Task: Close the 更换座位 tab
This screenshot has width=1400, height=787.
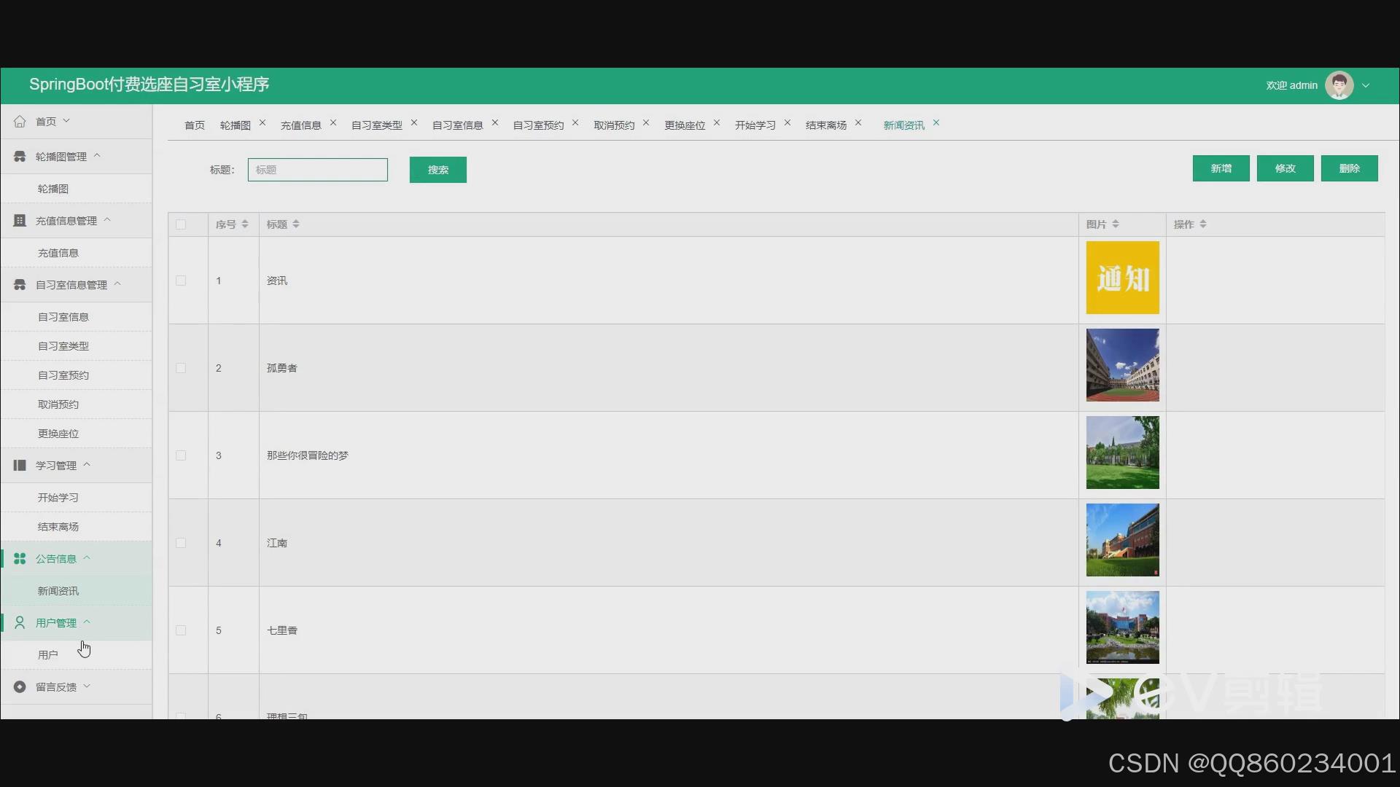Action: 717,123
